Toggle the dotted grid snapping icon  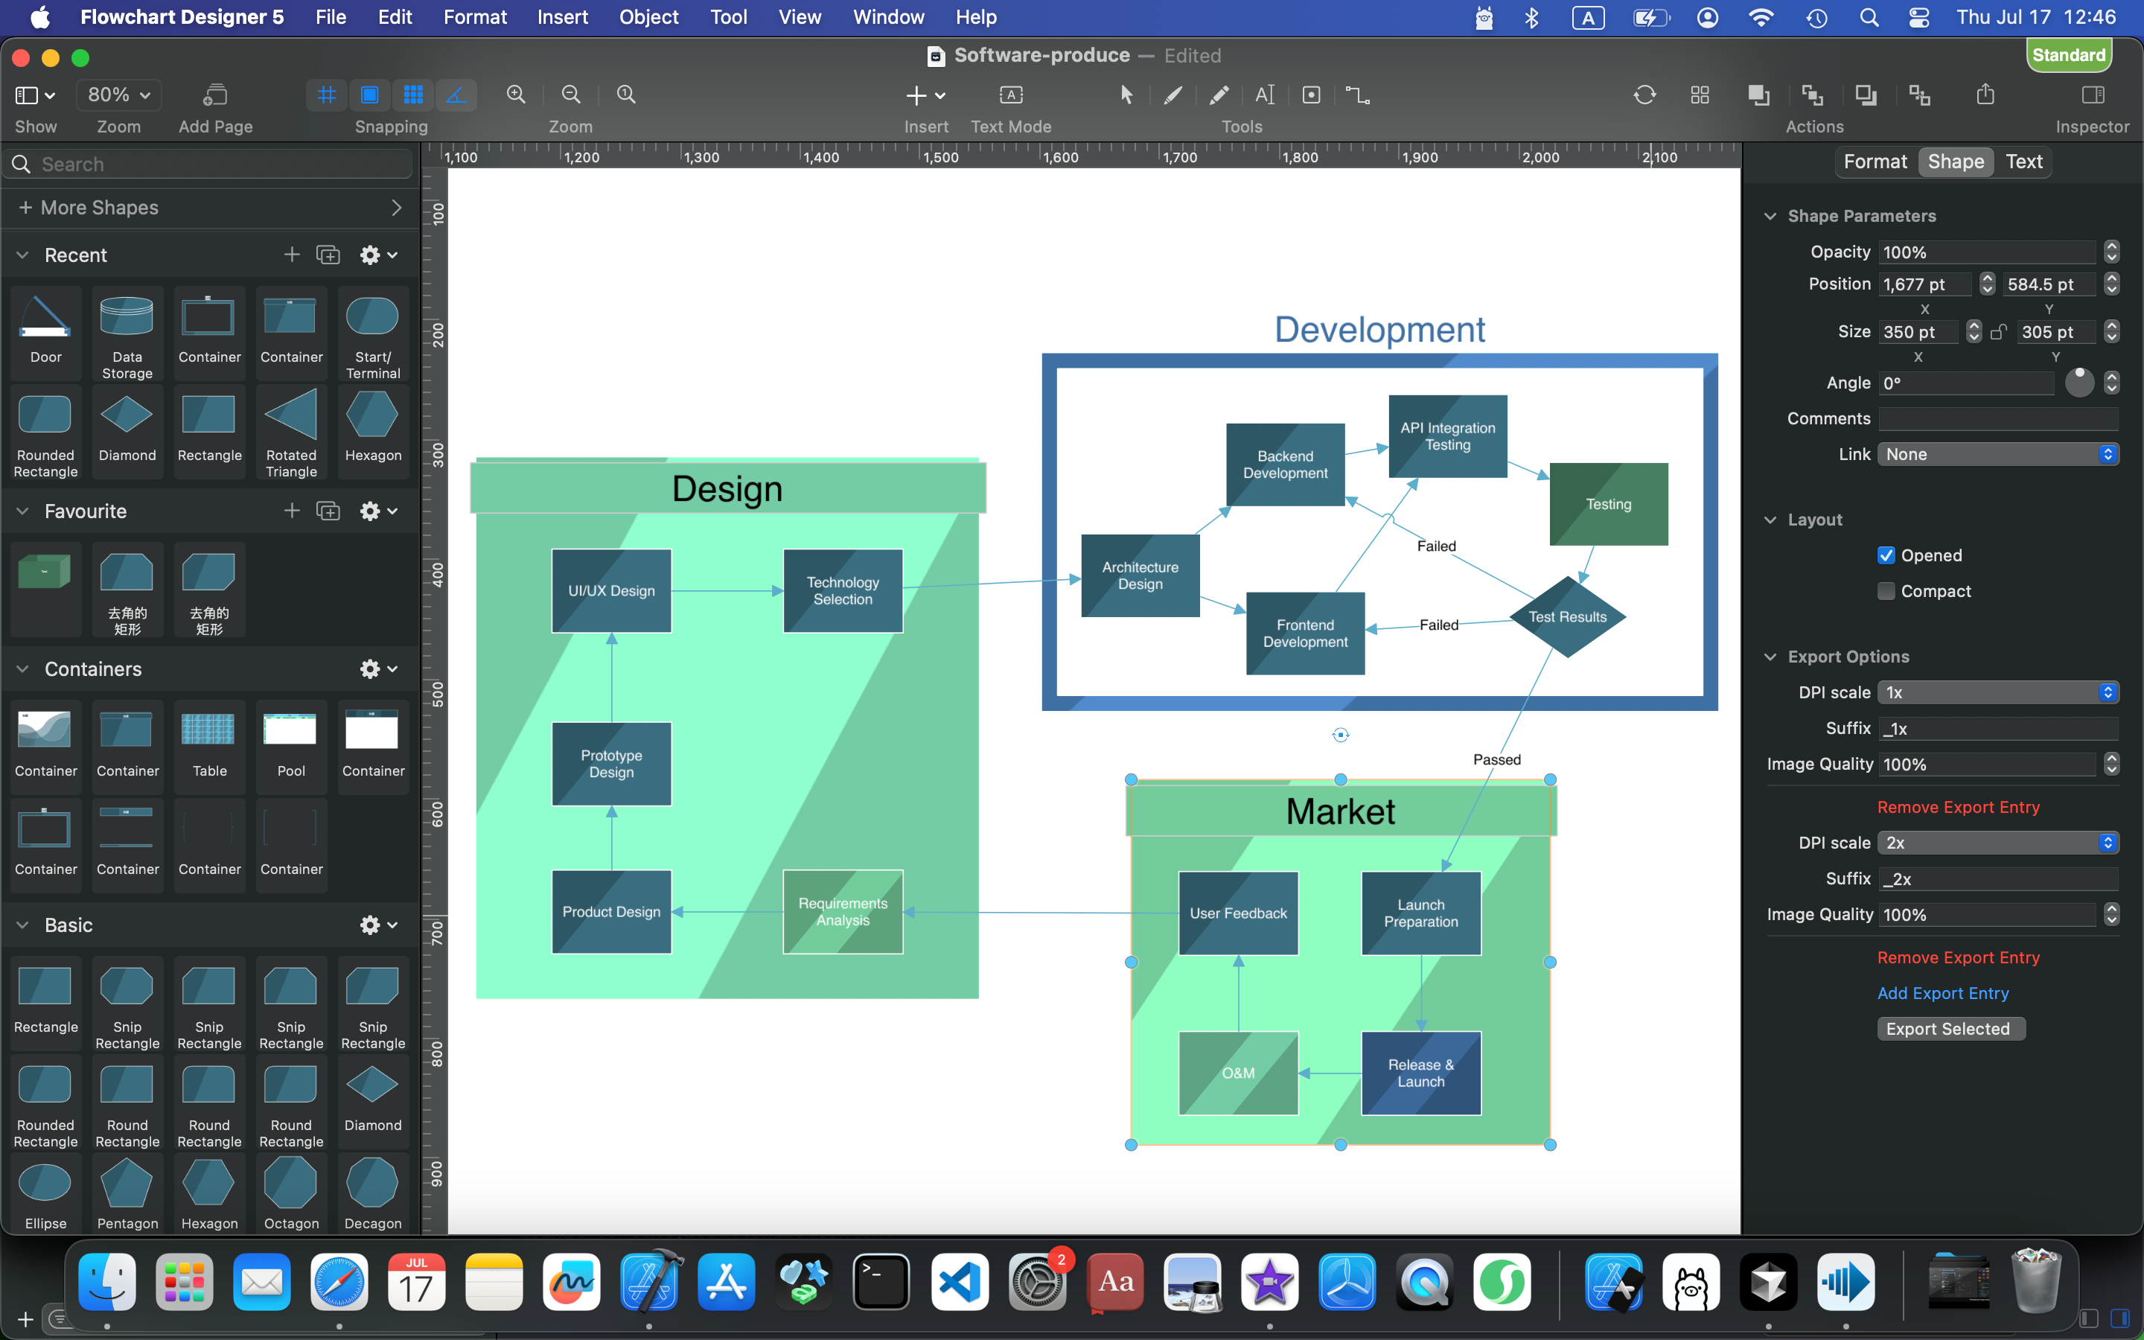(x=413, y=95)
